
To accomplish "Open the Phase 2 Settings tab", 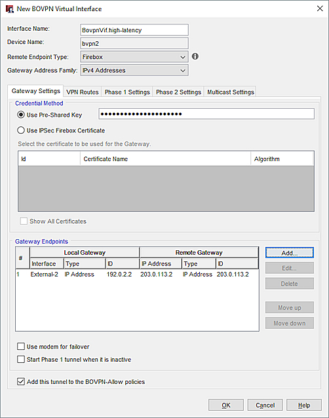I will click(178, 92).
